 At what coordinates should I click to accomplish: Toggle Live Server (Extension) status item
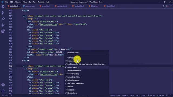pos(86,83)
